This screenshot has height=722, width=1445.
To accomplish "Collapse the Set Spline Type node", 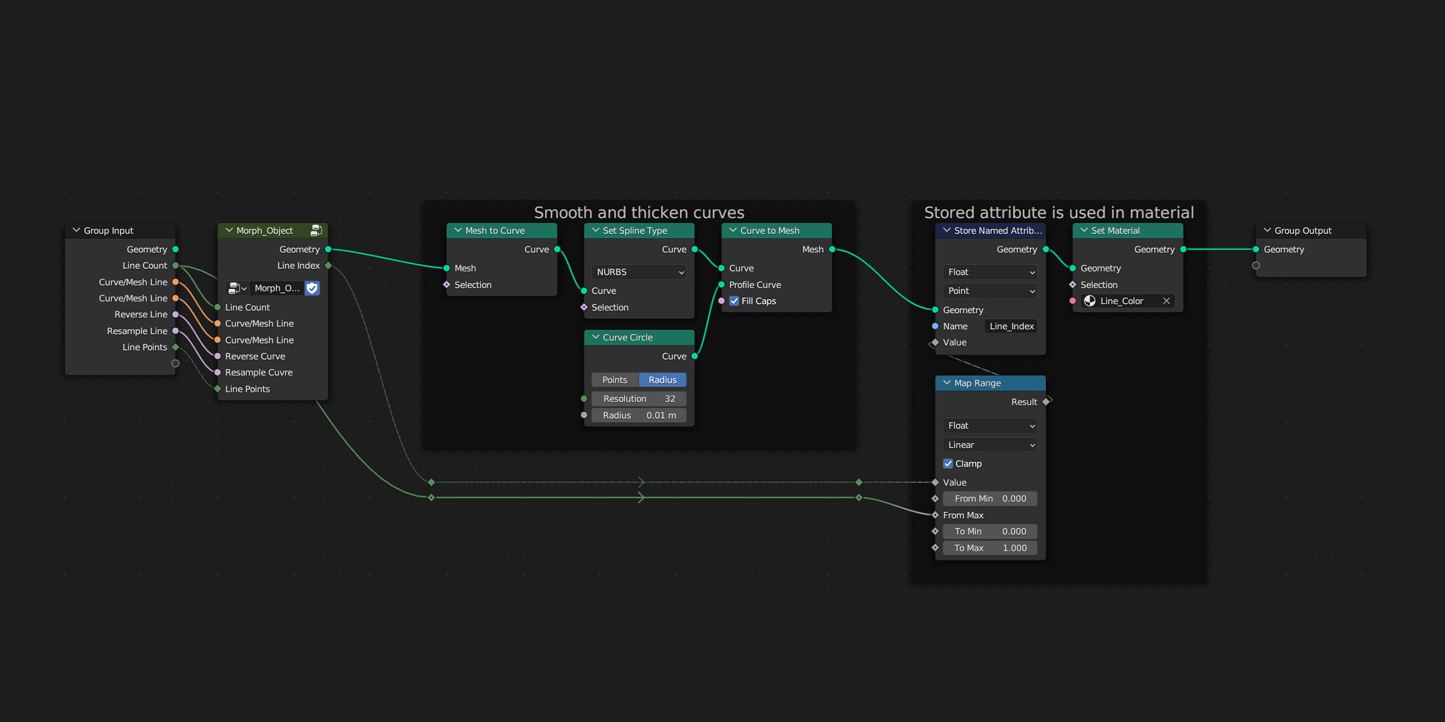I will click(x=595, y=230).
